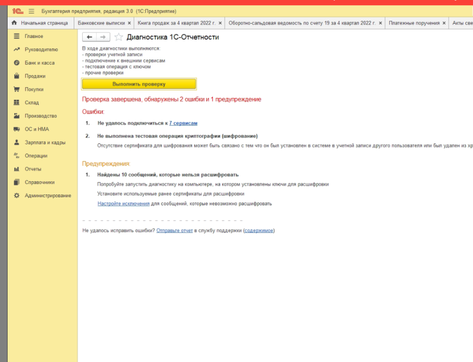Open the Настройте исключения link

tap(123, 203)
